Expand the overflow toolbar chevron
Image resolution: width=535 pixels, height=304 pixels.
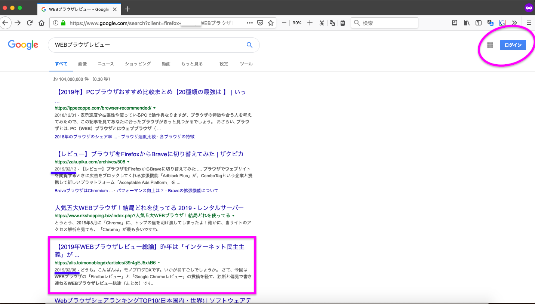tap(515, 23)
